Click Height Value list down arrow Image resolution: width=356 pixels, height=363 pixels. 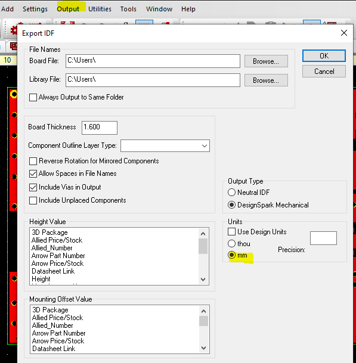pyautogui.click(x=203, y=280)
